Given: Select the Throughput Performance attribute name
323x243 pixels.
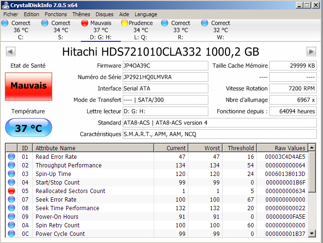Looking at the screenshot, I should click(69, 165).
